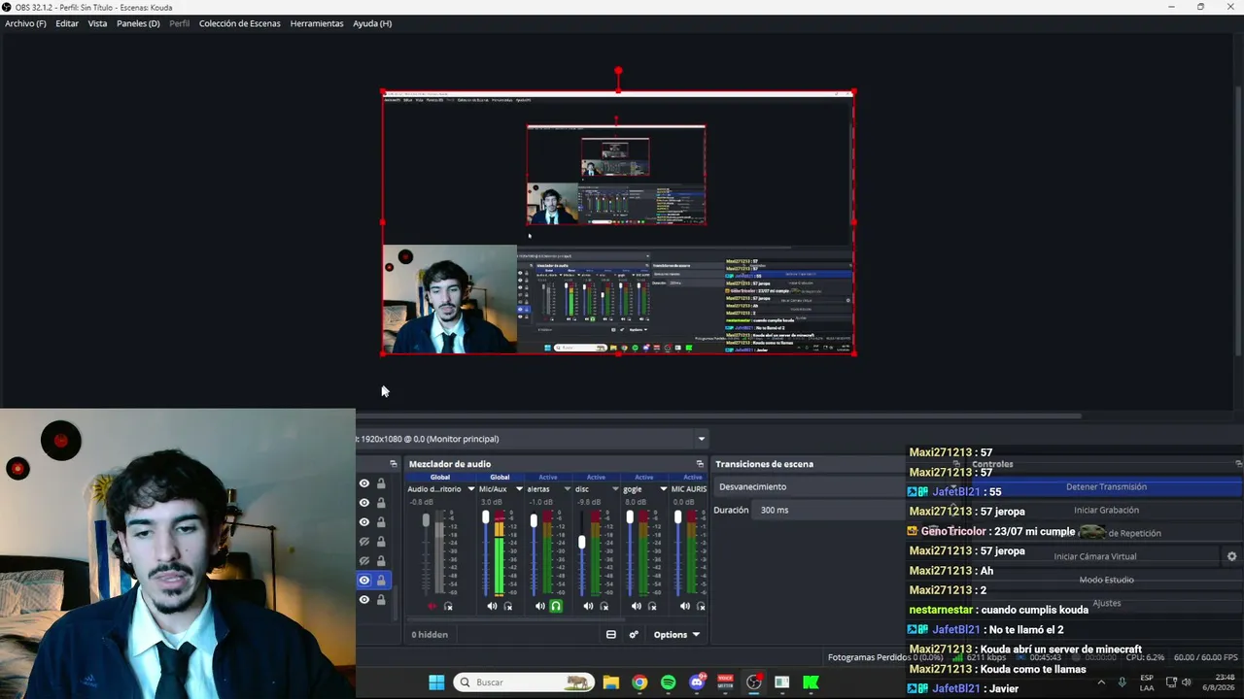Mute the Mic/Aux channel speaker icon

coord(492,606)
